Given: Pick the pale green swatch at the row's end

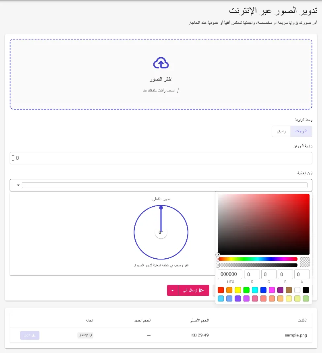Looking at the screenshot, I should 306,299.
